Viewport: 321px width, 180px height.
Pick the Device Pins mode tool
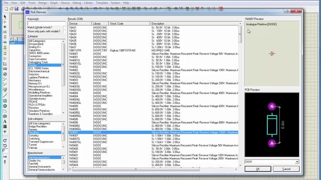click(5, 59)
